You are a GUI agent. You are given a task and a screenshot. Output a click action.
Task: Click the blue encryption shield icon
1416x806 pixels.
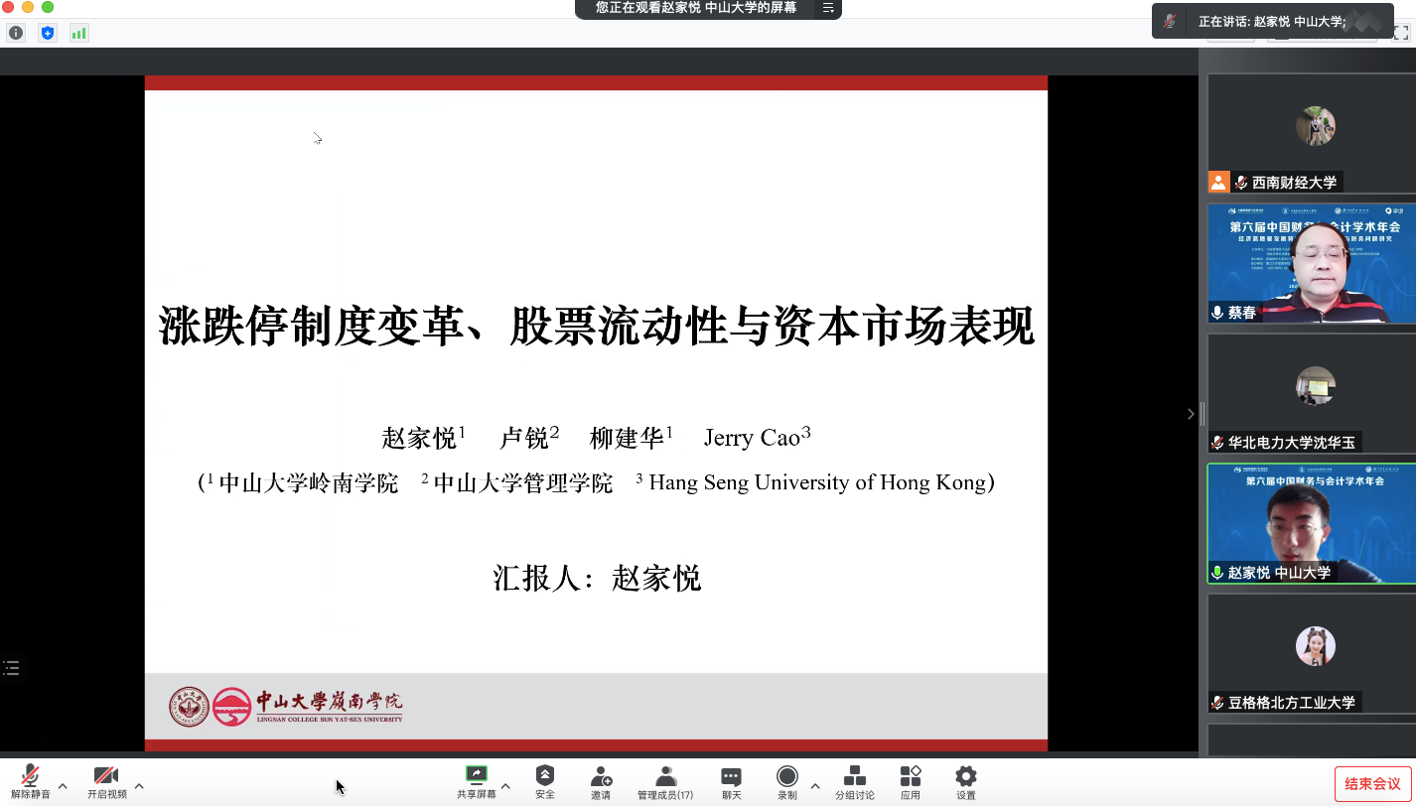coord(48,33)
